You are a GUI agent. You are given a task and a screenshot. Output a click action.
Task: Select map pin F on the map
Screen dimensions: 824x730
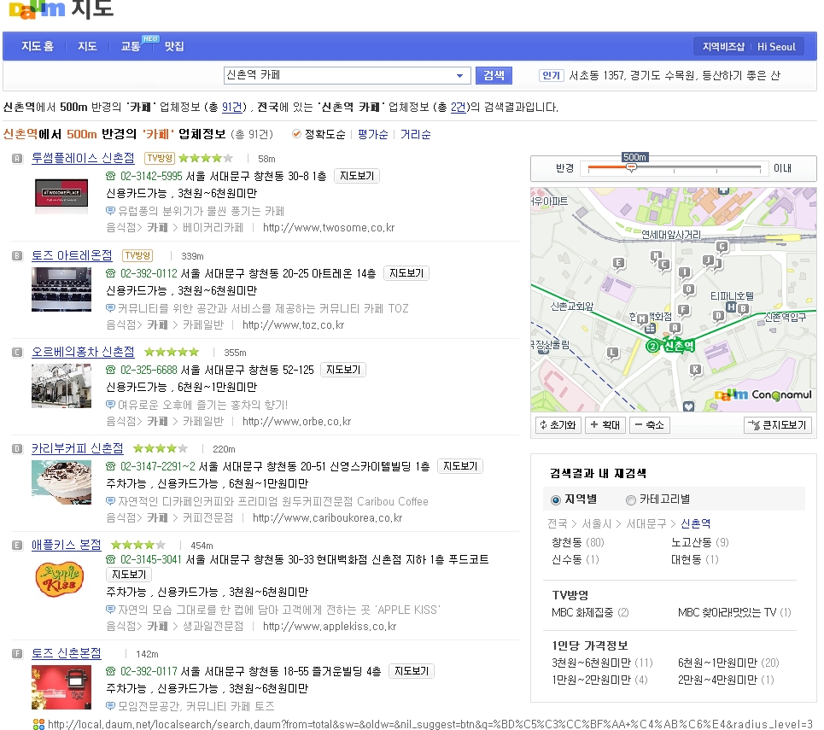(684, 310)
